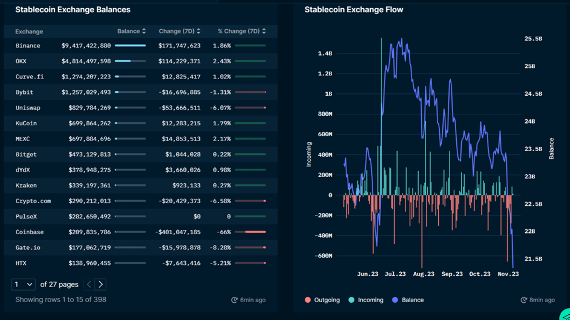Click Gate.io -8.28% change value
Image resolution: width=570 pixels, height=320 pixels.
220,248
